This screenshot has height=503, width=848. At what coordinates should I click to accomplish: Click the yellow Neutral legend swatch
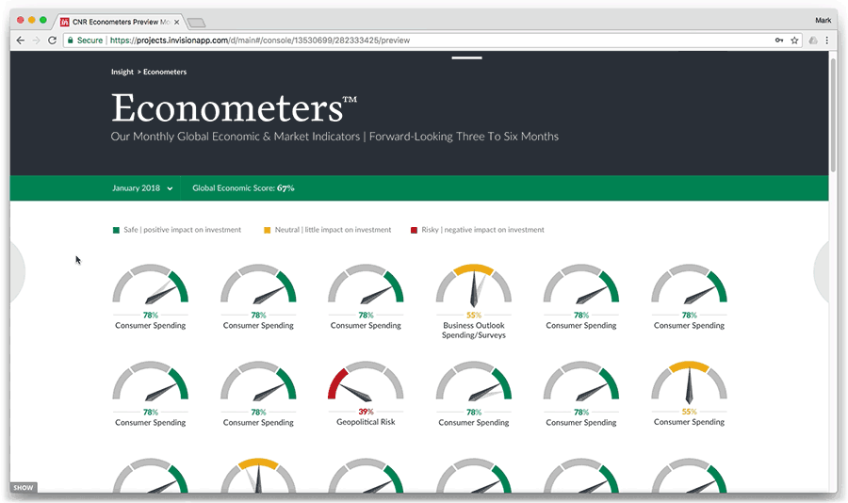(267, 231)
